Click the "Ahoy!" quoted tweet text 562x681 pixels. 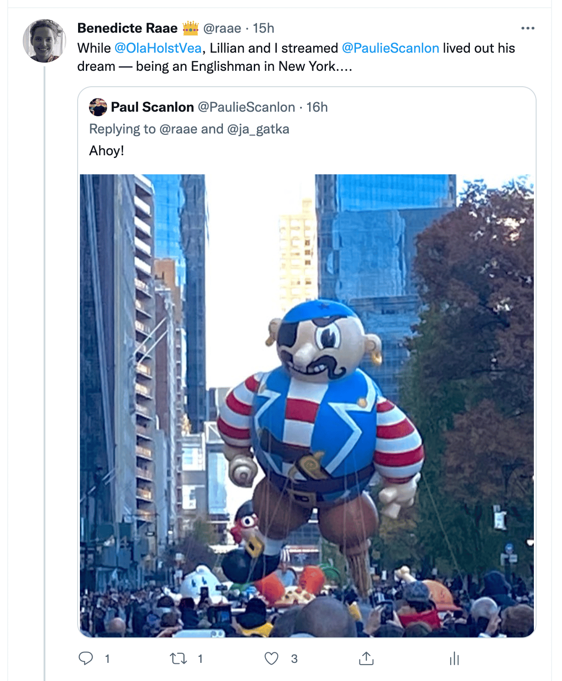[x=107, y=151]
